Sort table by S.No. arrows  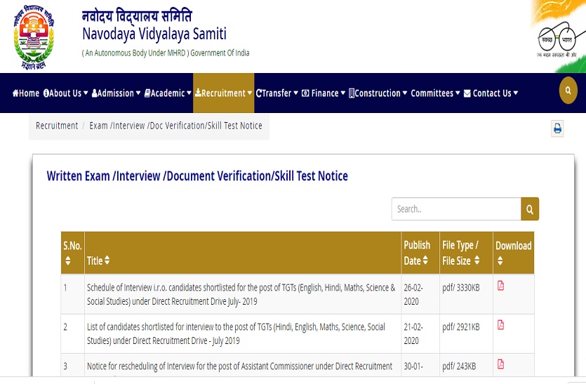[67, 260]
